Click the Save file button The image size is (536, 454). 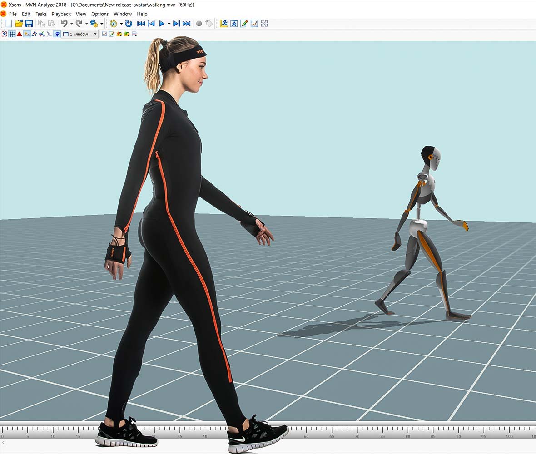pyautogui.click(x=29, y=23)
